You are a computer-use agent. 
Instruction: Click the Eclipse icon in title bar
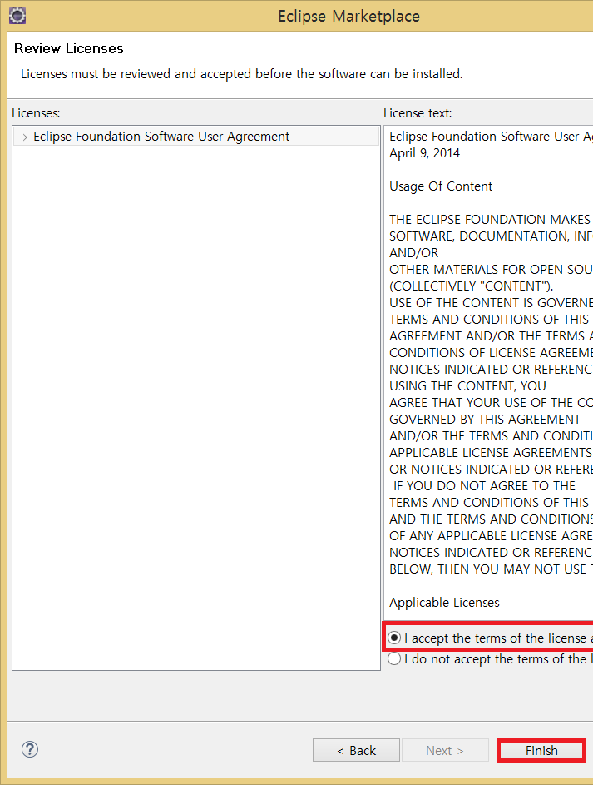(17, 16)
